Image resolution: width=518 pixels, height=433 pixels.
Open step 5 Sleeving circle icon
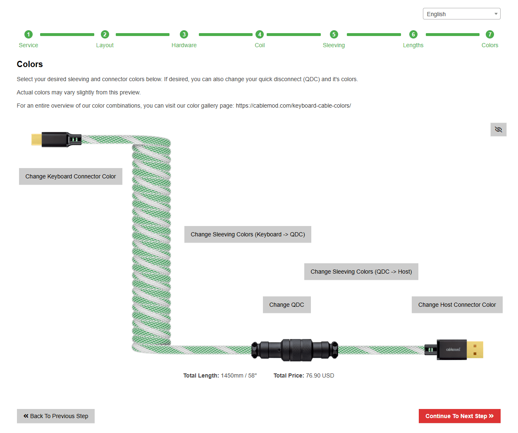tap(334, 34)
